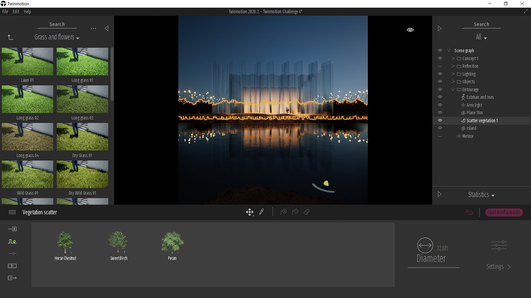Select the move gizmo tool
The image size is (531, 298).
pyautogui.click(x=250, y=212)
